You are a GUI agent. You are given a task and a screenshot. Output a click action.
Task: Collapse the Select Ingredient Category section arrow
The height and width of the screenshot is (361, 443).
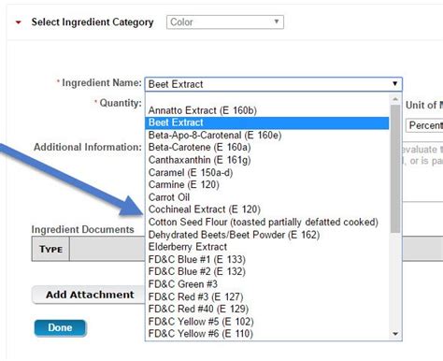click(19, 22)
